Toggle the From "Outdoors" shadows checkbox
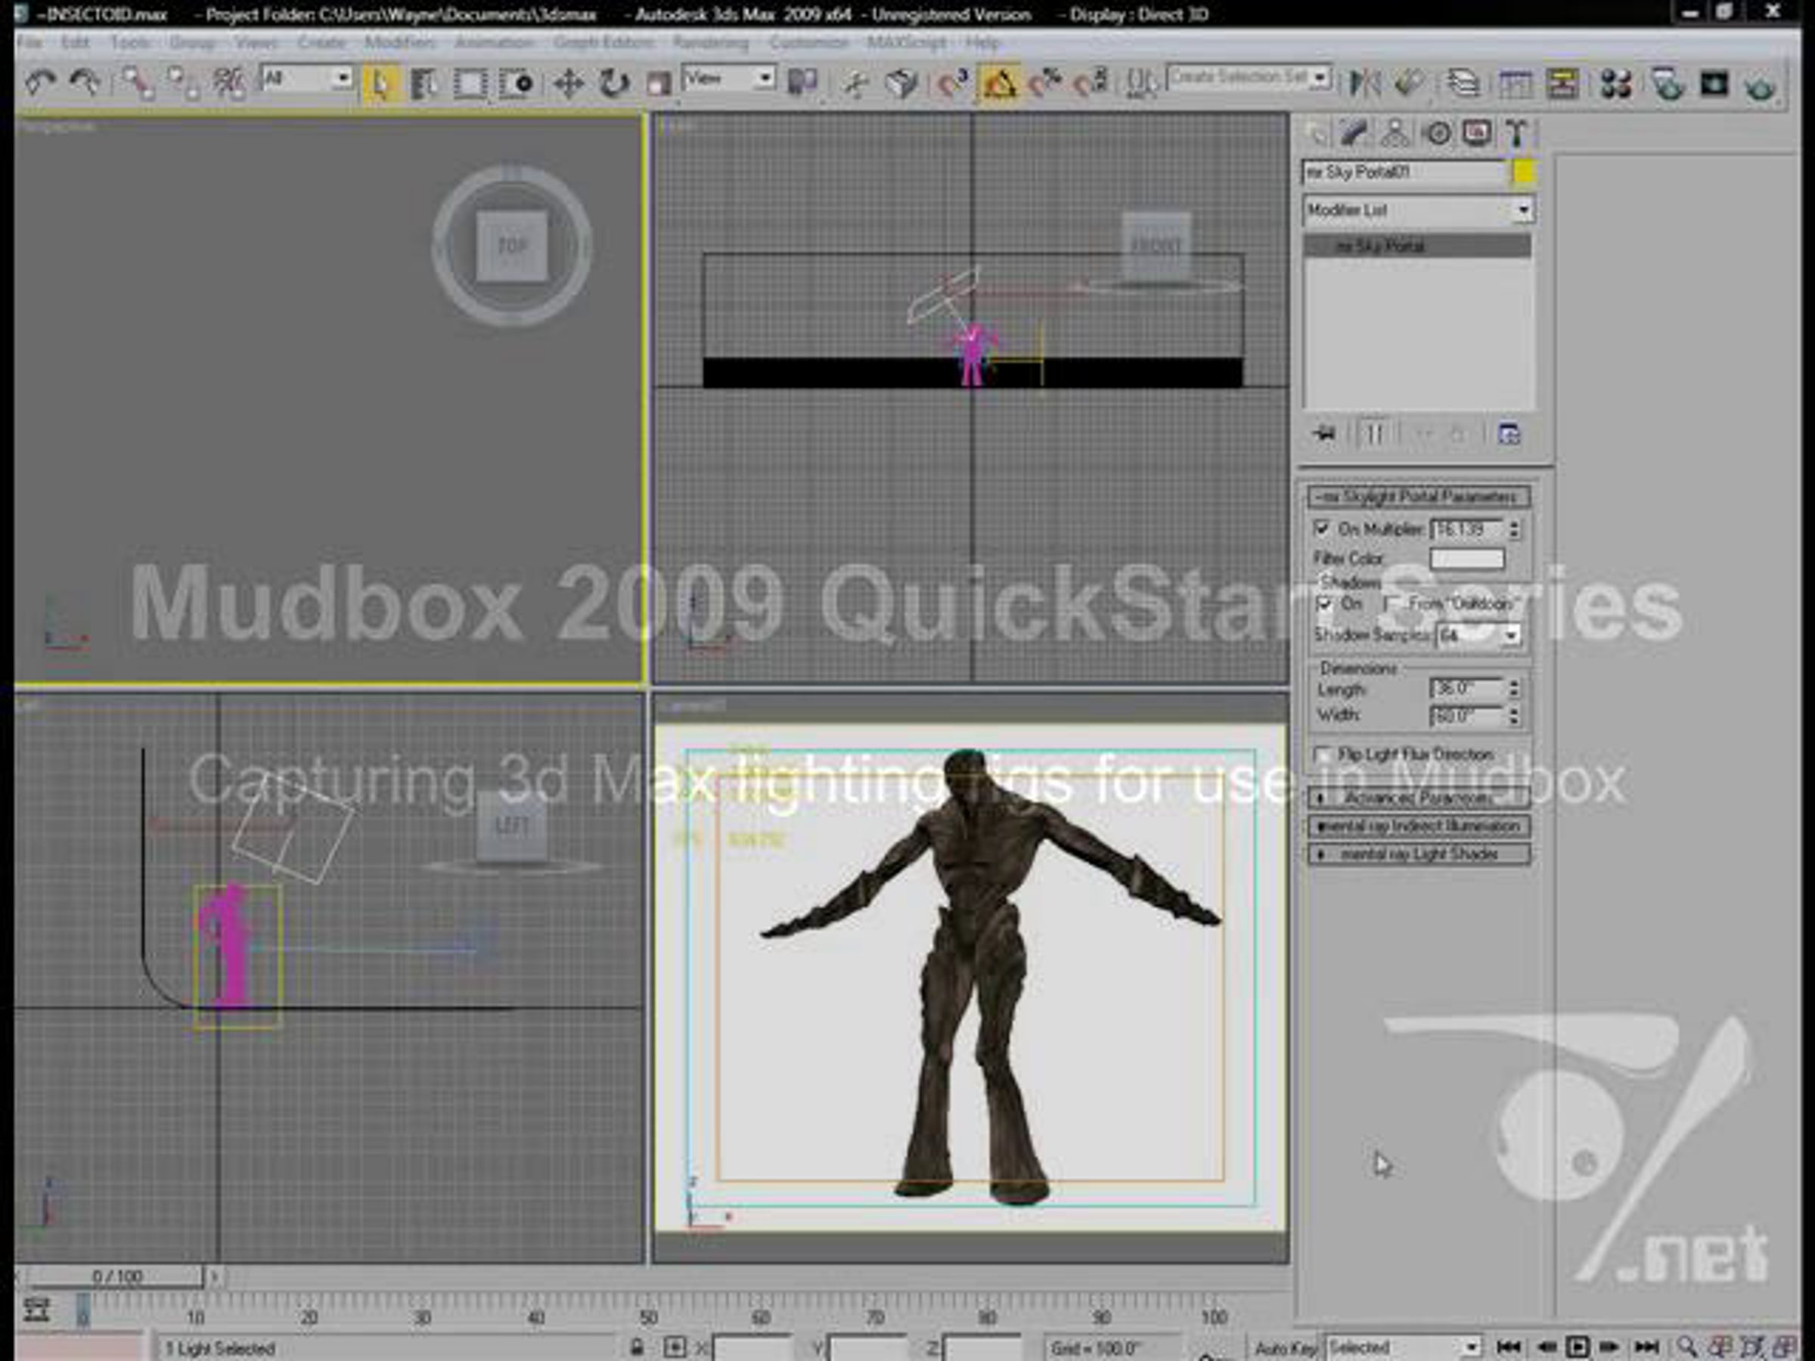 tap(1392, 604)
